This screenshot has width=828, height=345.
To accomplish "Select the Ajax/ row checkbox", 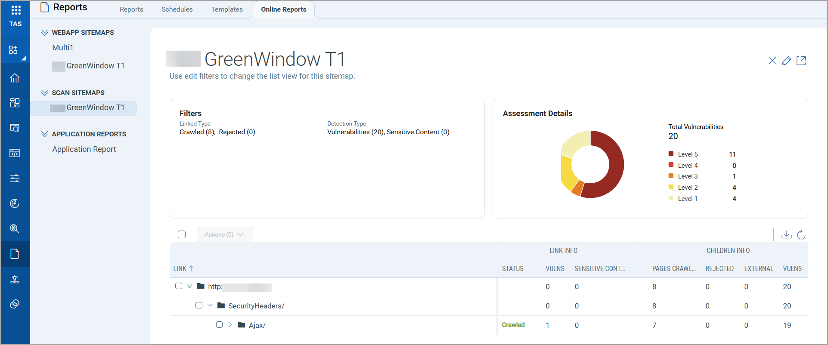I will [x=220, y=325].
